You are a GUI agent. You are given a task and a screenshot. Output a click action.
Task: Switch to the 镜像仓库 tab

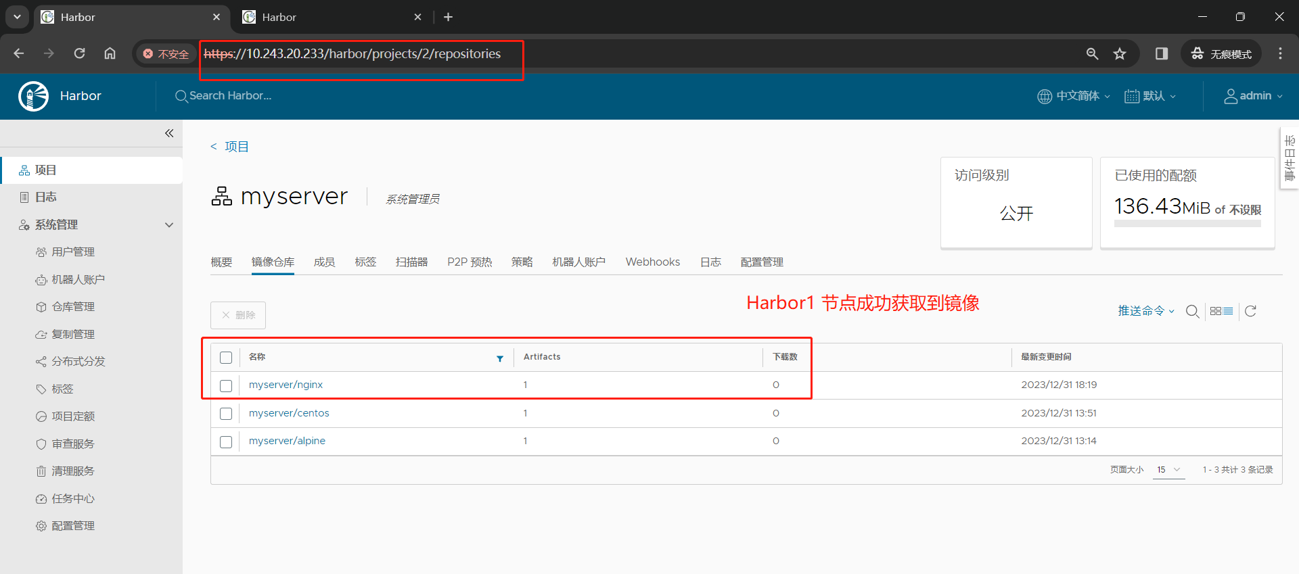coord(273,262)
